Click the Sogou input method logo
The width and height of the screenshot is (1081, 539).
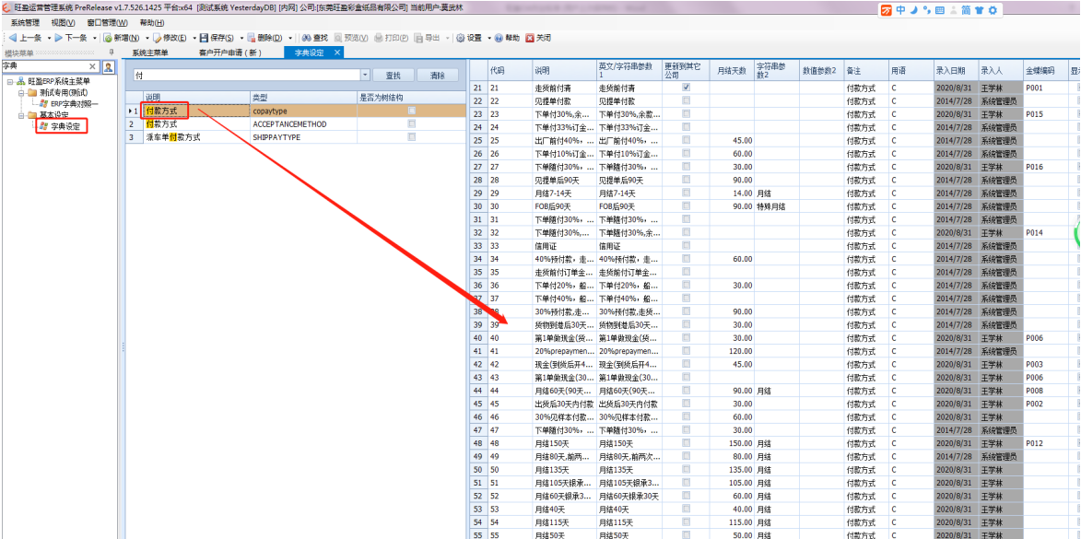(886, 10)
